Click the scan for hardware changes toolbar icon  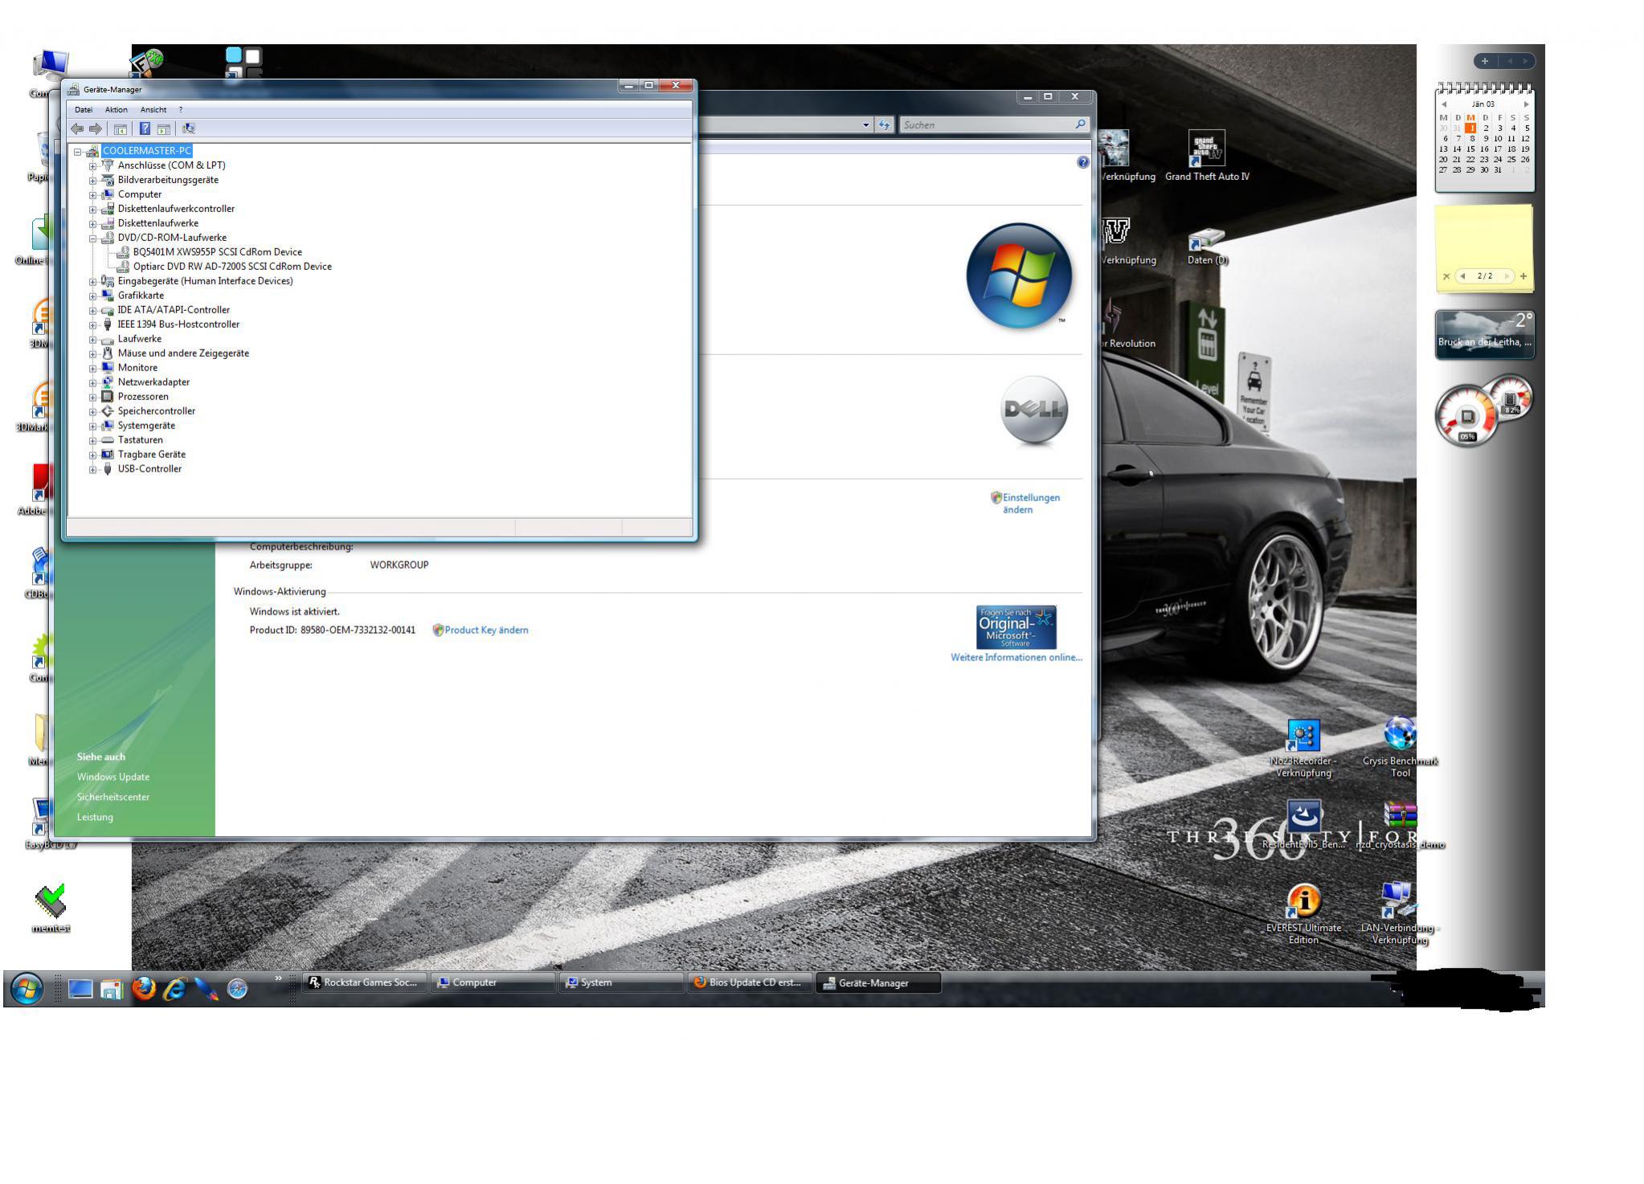(188, 129)
